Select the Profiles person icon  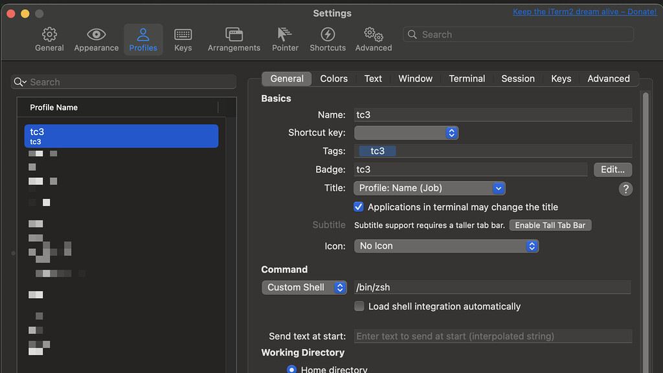coord(143,34)
